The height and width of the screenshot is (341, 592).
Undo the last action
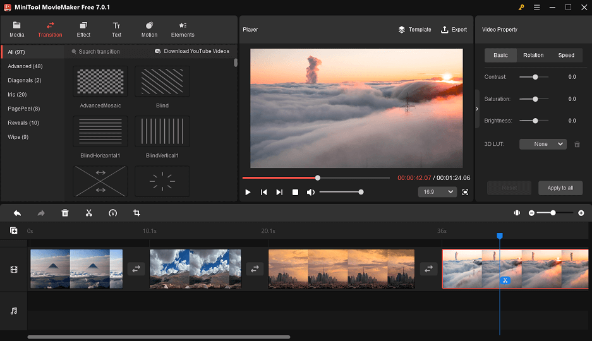coord(17,213)
